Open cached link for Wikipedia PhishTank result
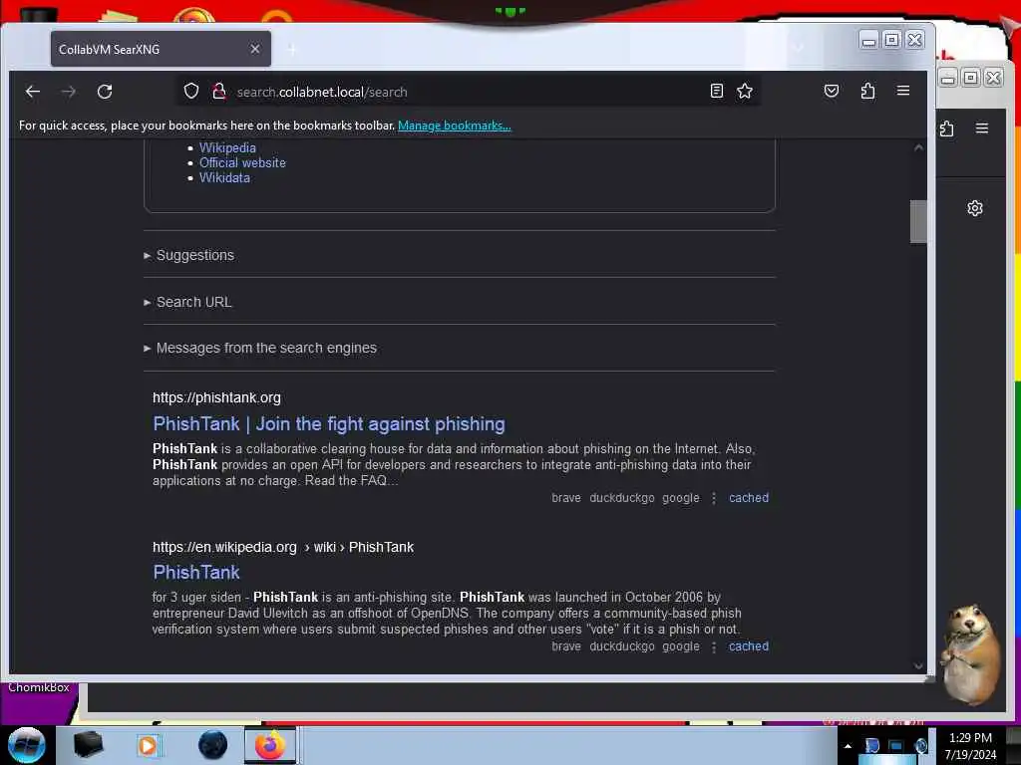The height and width of the screenshot is (765, 1021). [x=748, y=645]
